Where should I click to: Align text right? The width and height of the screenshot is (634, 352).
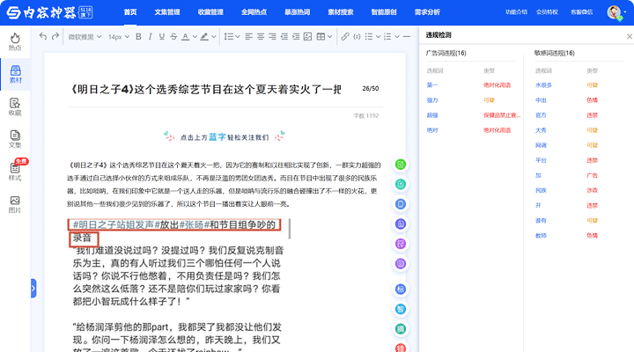[x=272, y=37]
